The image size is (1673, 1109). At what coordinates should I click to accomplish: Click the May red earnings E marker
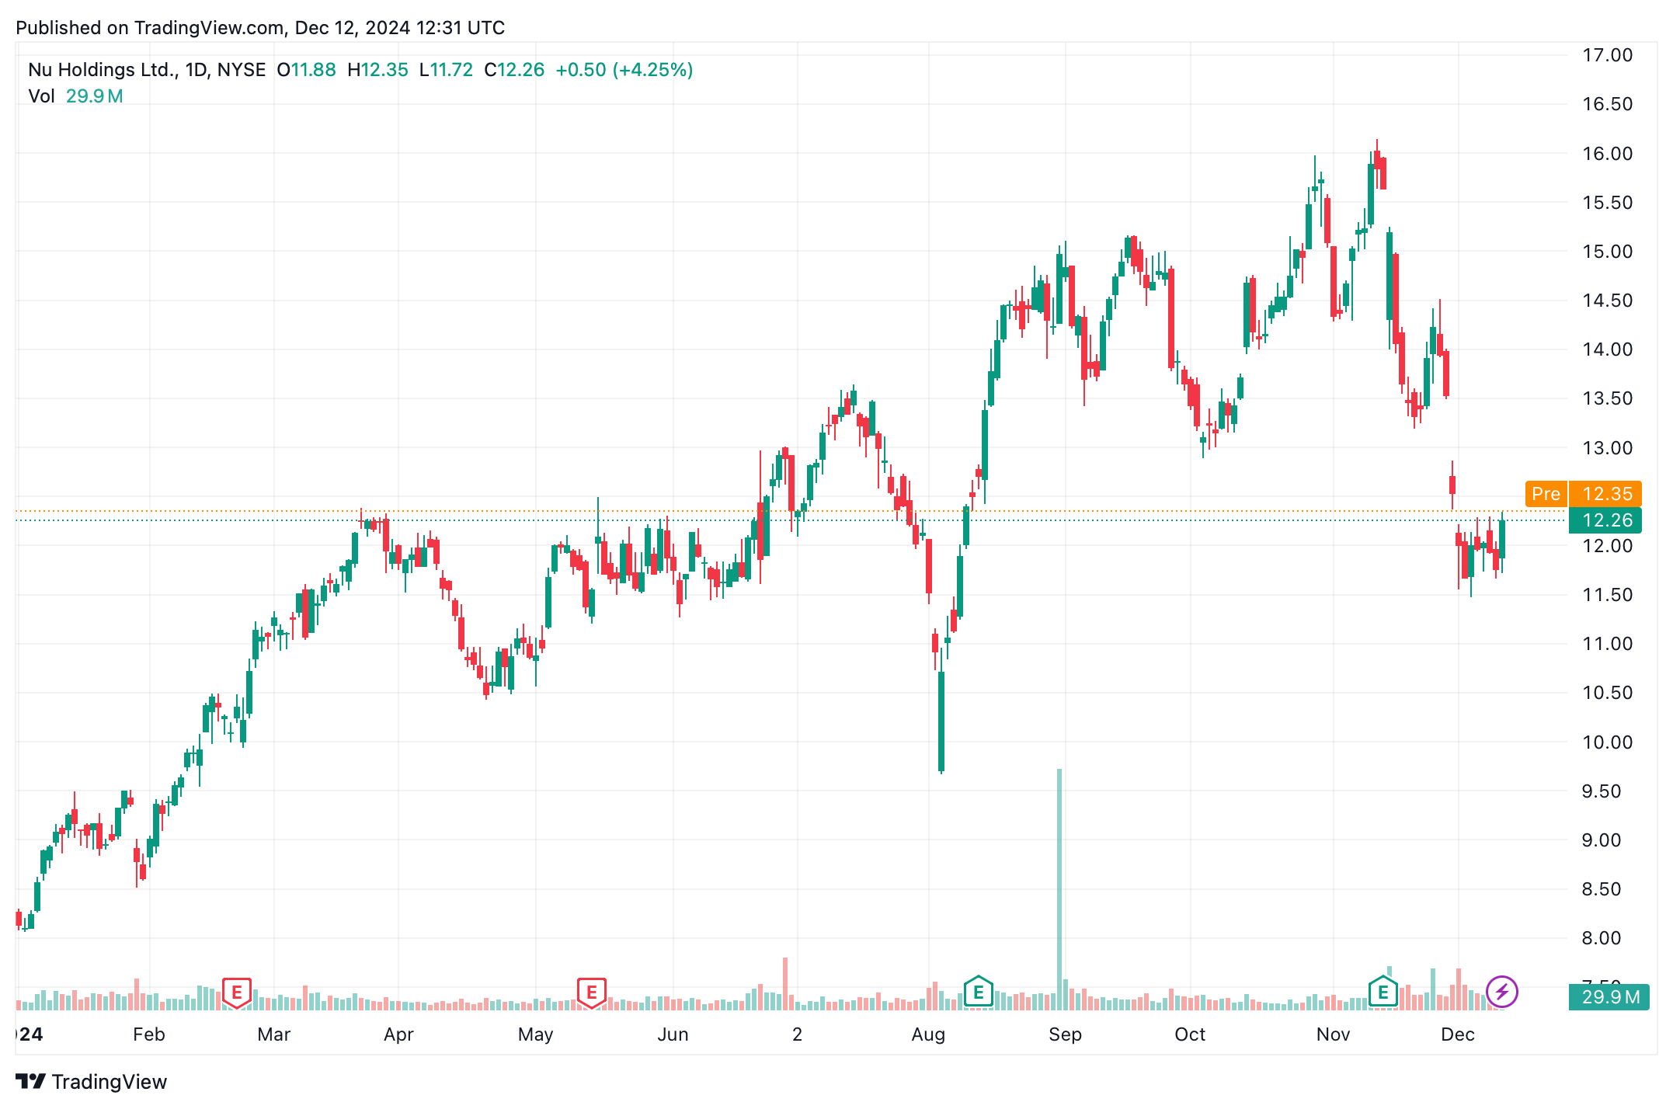click(592, 993)
